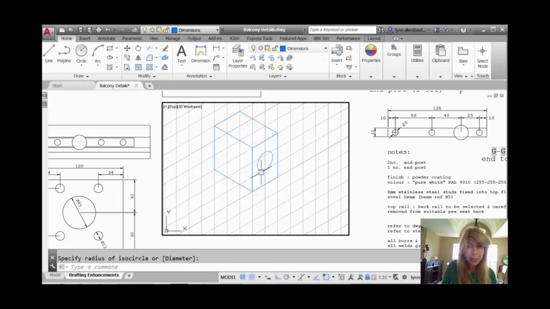Toggle snap mode in status bar
Screen dimensions: 550x309
coord(252,277)
